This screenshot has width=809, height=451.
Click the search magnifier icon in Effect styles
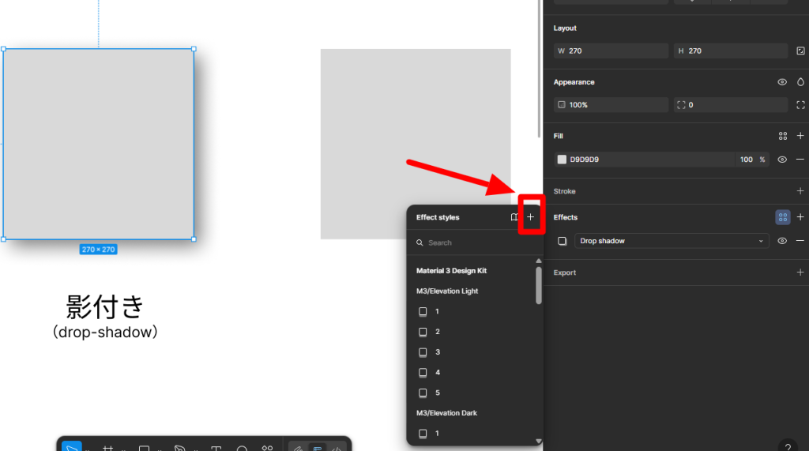click(420, 242)
